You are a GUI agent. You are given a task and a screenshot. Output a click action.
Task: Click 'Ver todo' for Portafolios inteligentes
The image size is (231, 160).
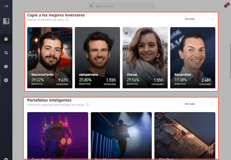click(x=190, y=104)
